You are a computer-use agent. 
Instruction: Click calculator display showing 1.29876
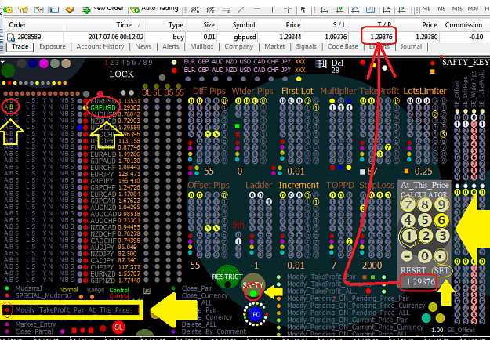click(x=420, y=282)
